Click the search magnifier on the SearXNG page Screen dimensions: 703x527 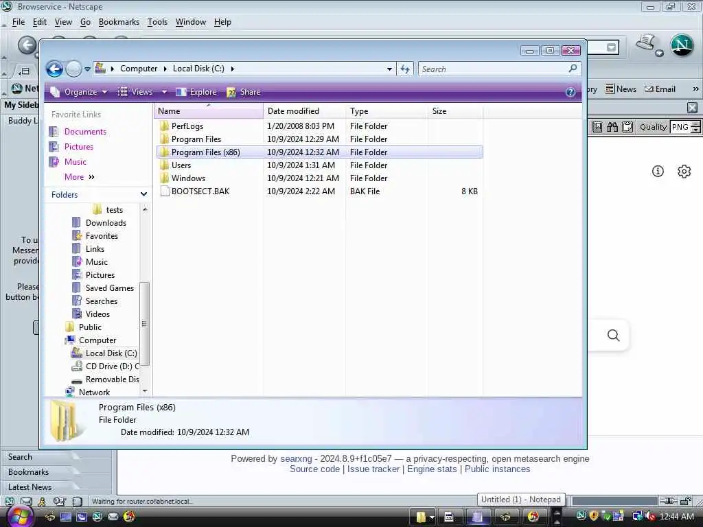click(613, 335)
